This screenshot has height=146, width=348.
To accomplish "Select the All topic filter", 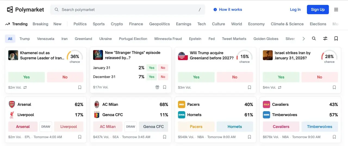I will tap(10, 39).
